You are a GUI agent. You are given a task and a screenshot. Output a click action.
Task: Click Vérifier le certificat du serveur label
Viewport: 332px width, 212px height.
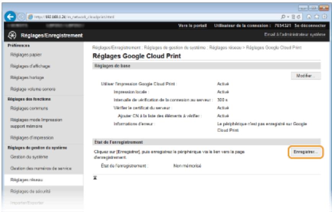pyautogui.click(x=143, y=108)
